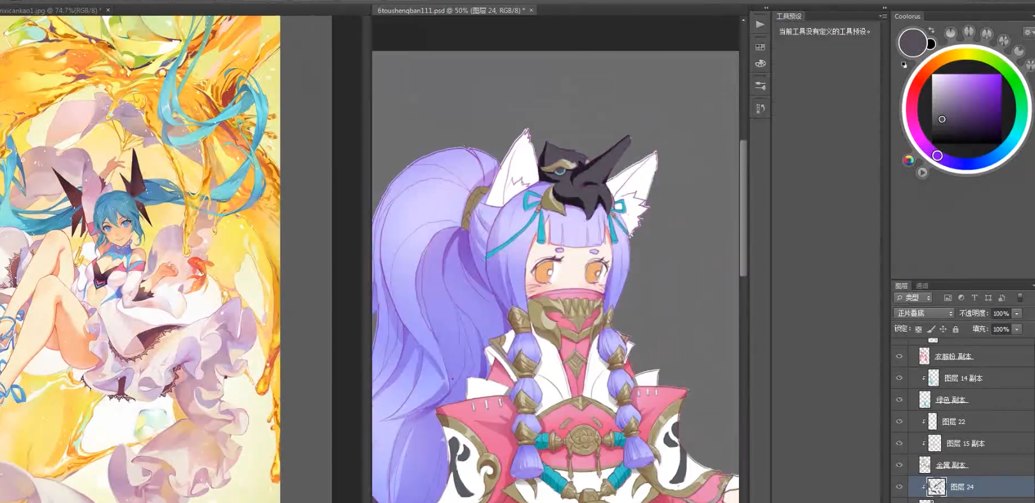
Task: Open the 填充 fill slider arrow
Action: coord(1017,330)
